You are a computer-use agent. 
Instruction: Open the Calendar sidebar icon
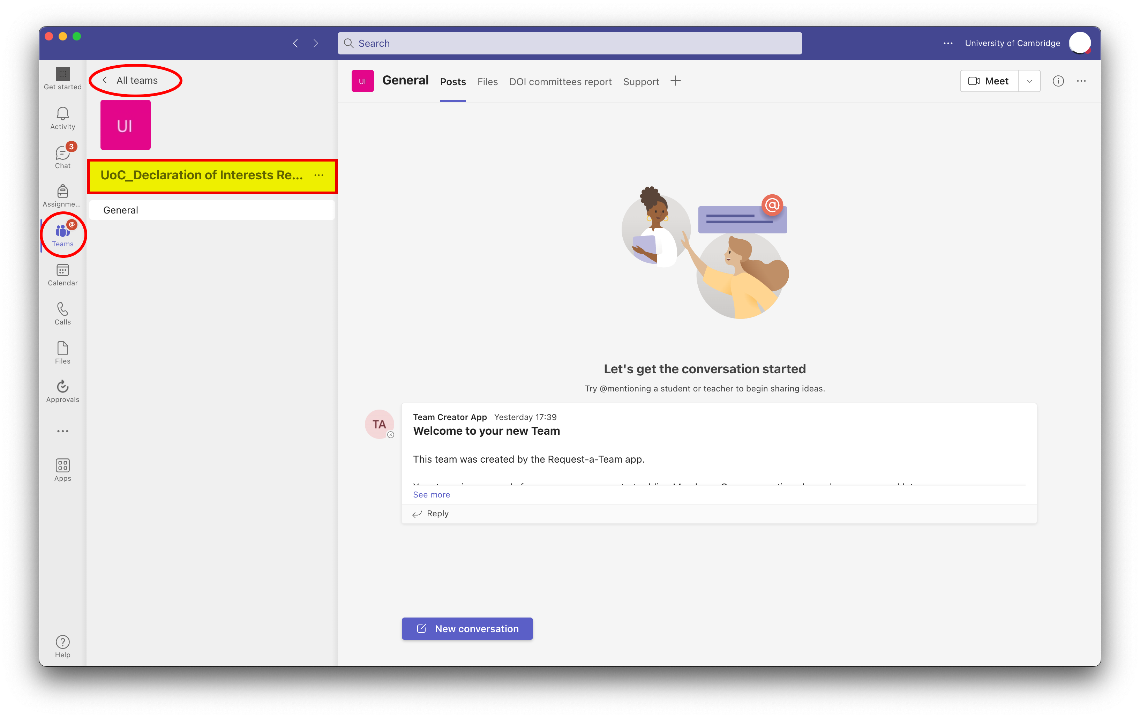62,275
